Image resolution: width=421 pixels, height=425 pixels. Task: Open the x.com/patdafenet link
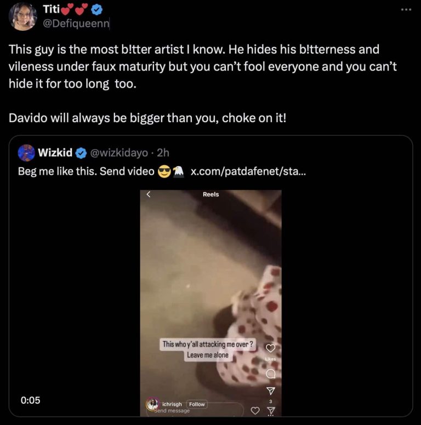[x=248, y=171]
